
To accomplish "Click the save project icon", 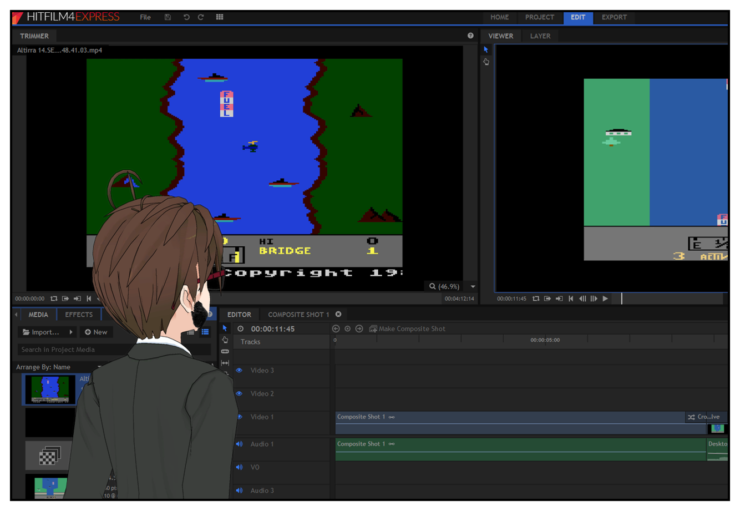I will click(168, 17).
